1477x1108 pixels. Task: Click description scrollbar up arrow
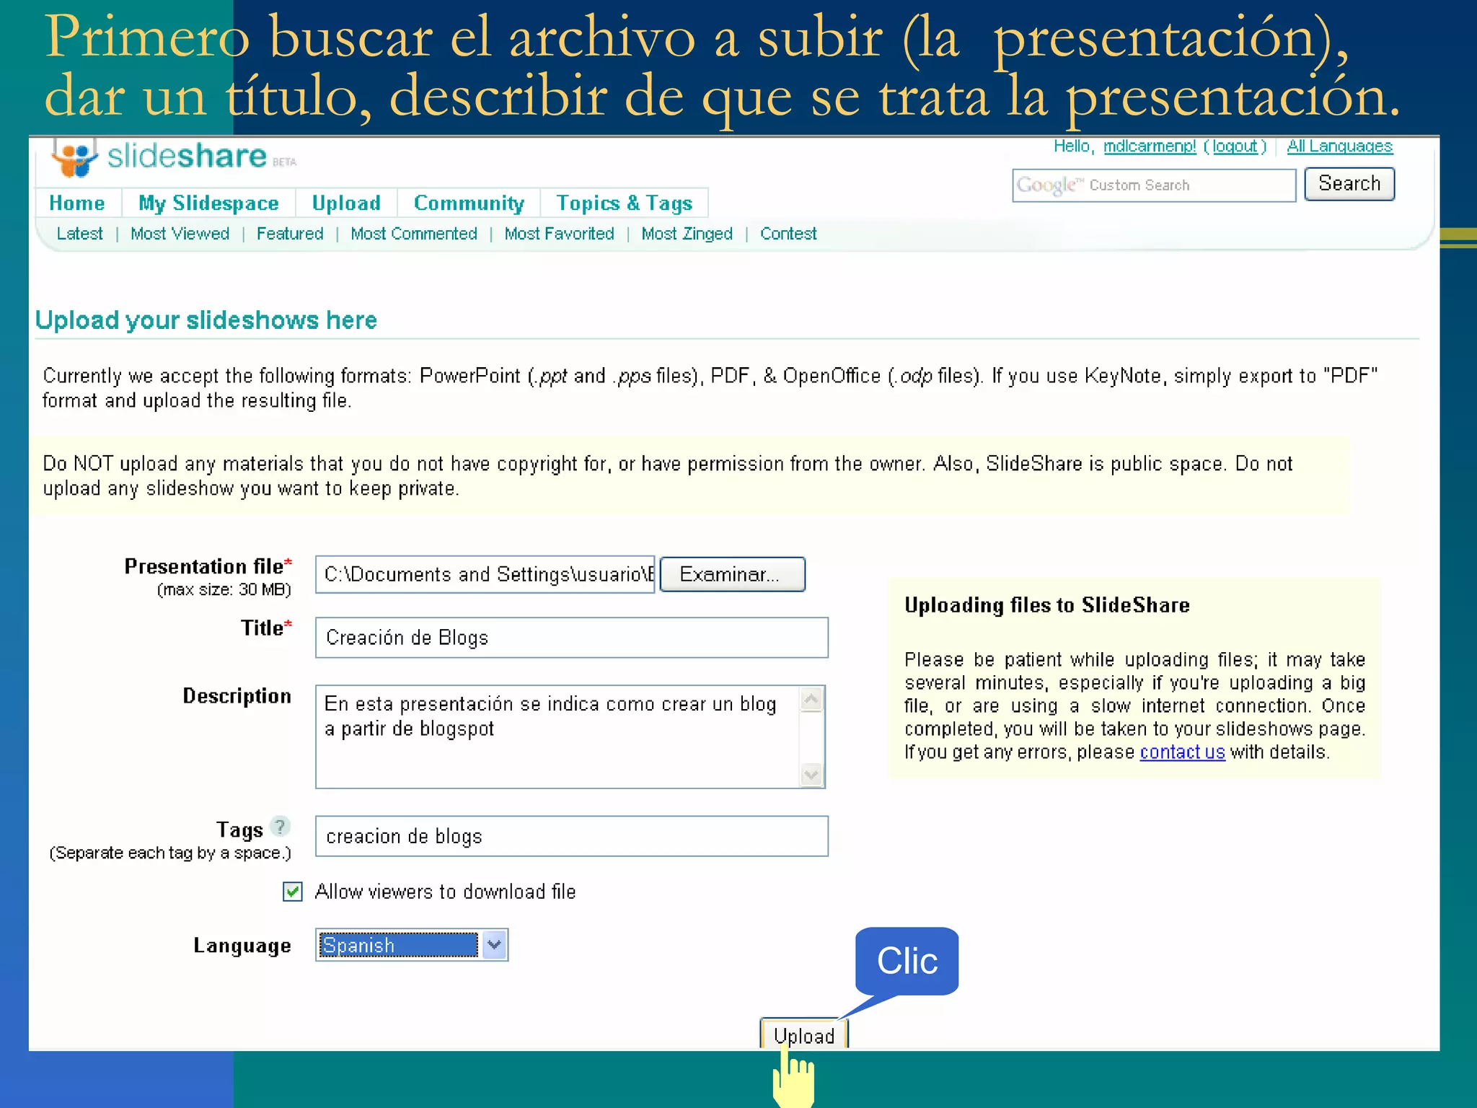[811, 699]
